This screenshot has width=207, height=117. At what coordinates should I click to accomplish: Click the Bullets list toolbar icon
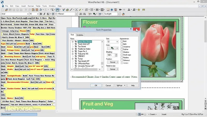point(92,10)
